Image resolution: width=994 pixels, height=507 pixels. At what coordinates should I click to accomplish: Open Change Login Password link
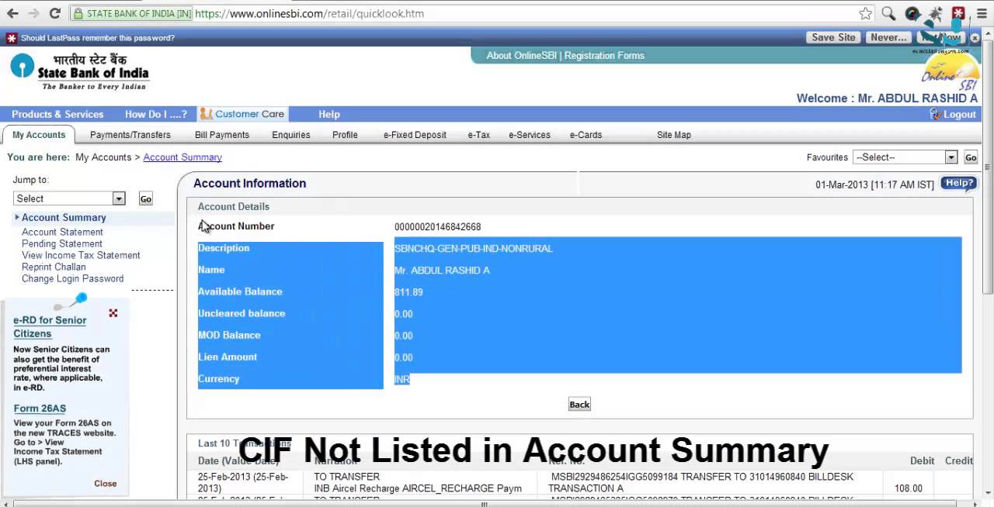click(72, 278)
